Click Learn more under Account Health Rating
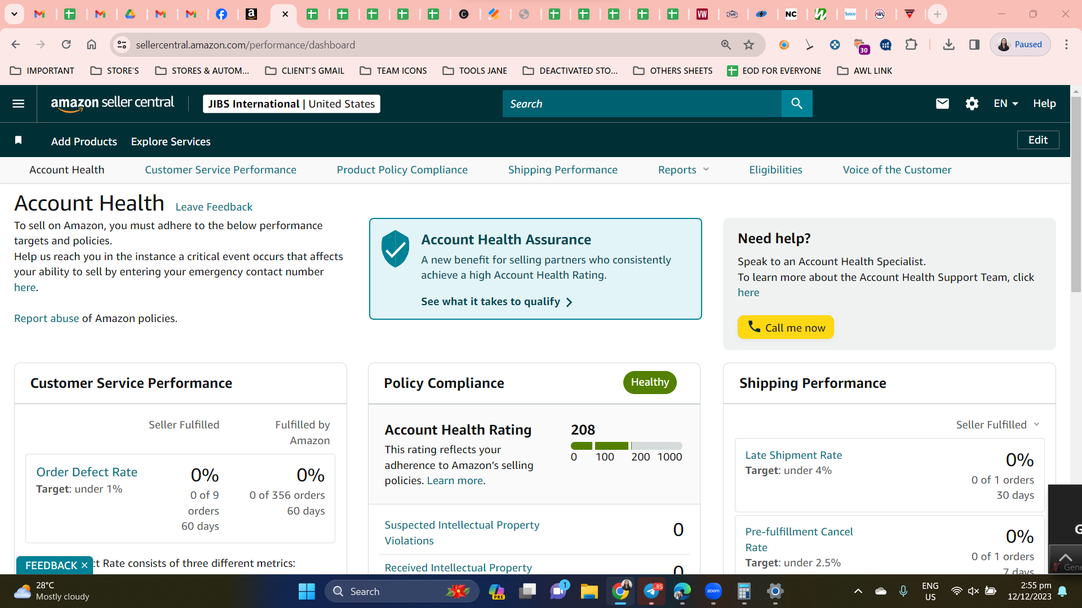 point(455,480)
